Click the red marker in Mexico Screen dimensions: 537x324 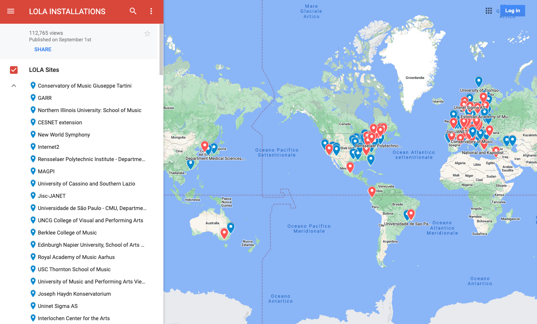350,167
